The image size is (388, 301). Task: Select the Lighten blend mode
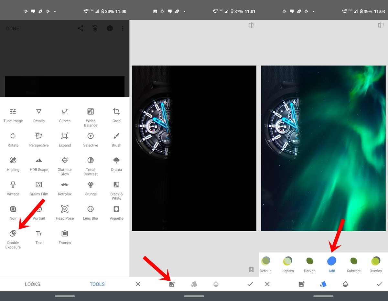[x=288, y=264]
